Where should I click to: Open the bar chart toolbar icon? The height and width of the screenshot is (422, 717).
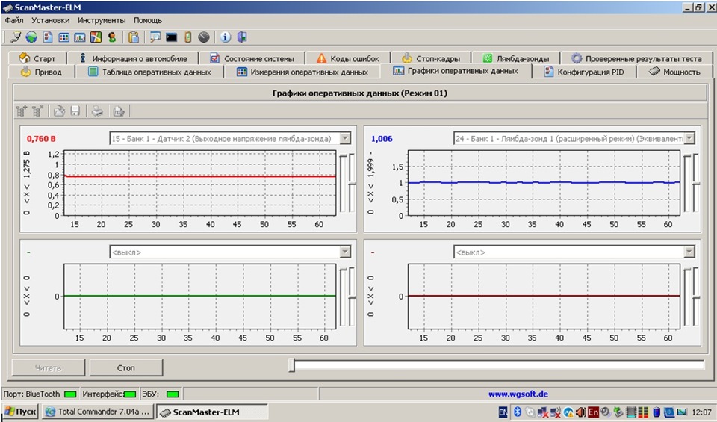point(80,37)
